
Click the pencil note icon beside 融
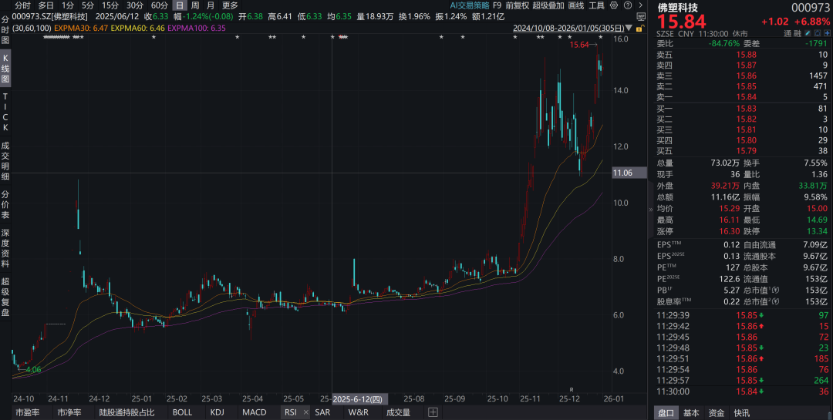[808, 33]
